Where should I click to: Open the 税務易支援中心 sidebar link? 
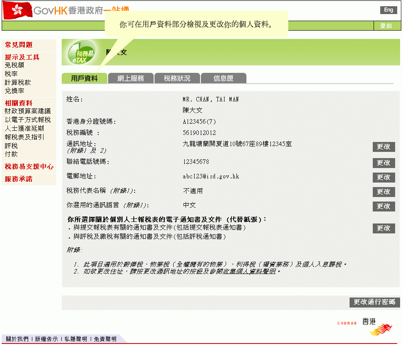pos(29,167)
